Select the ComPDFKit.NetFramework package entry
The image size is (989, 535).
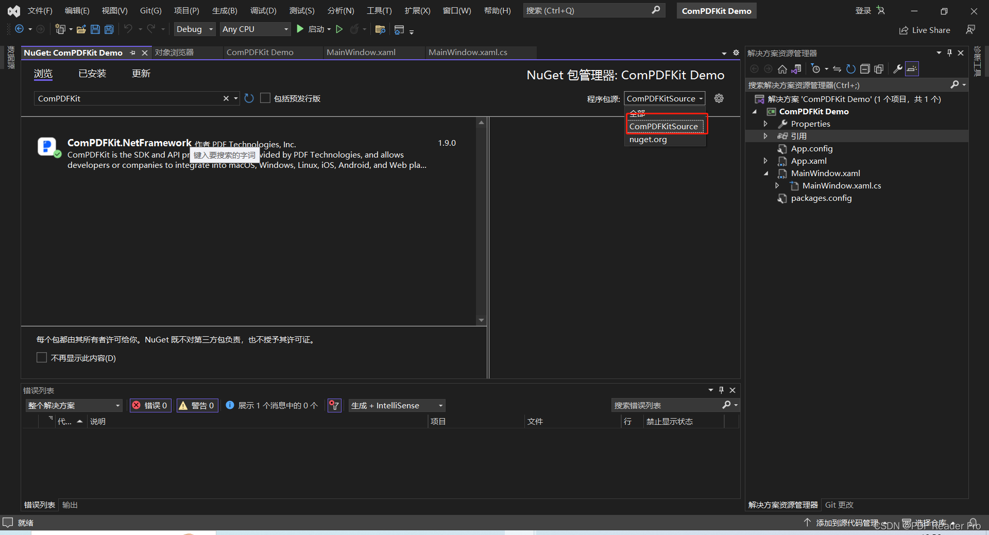point(248,153)
